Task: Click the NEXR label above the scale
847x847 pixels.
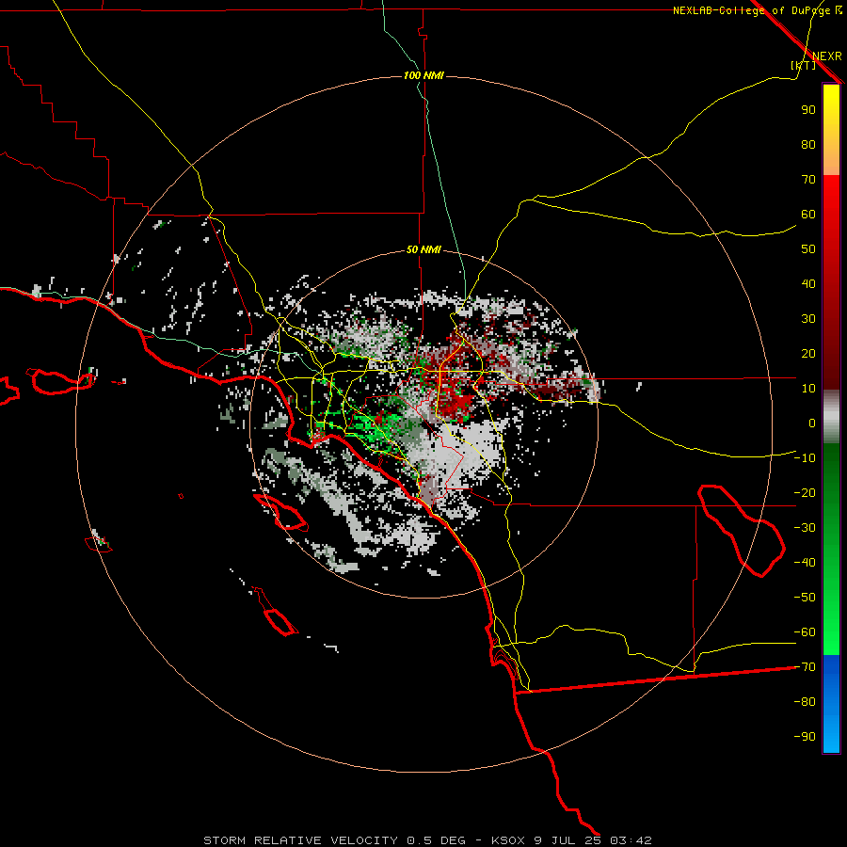Action: click(826, 56)
